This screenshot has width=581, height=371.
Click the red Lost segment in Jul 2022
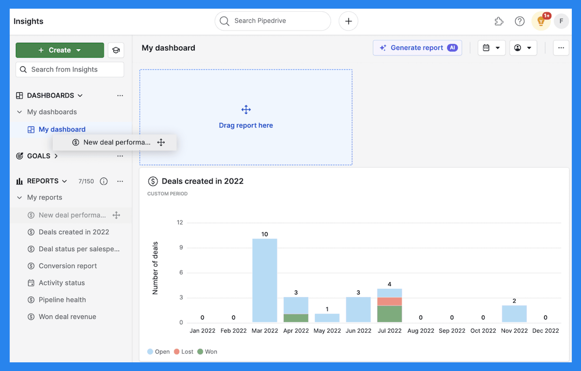coord(390,301)
